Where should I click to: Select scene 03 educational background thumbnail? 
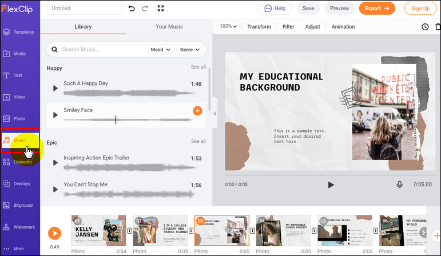pos(222,231)
